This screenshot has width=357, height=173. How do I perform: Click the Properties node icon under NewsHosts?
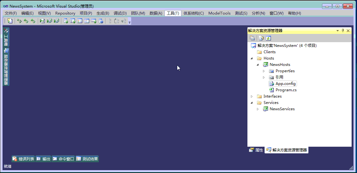coord(271,71)
